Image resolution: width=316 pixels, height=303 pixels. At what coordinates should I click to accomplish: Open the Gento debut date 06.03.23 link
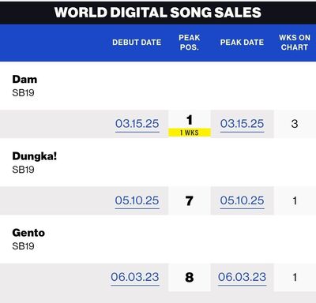tap(135, 277)
